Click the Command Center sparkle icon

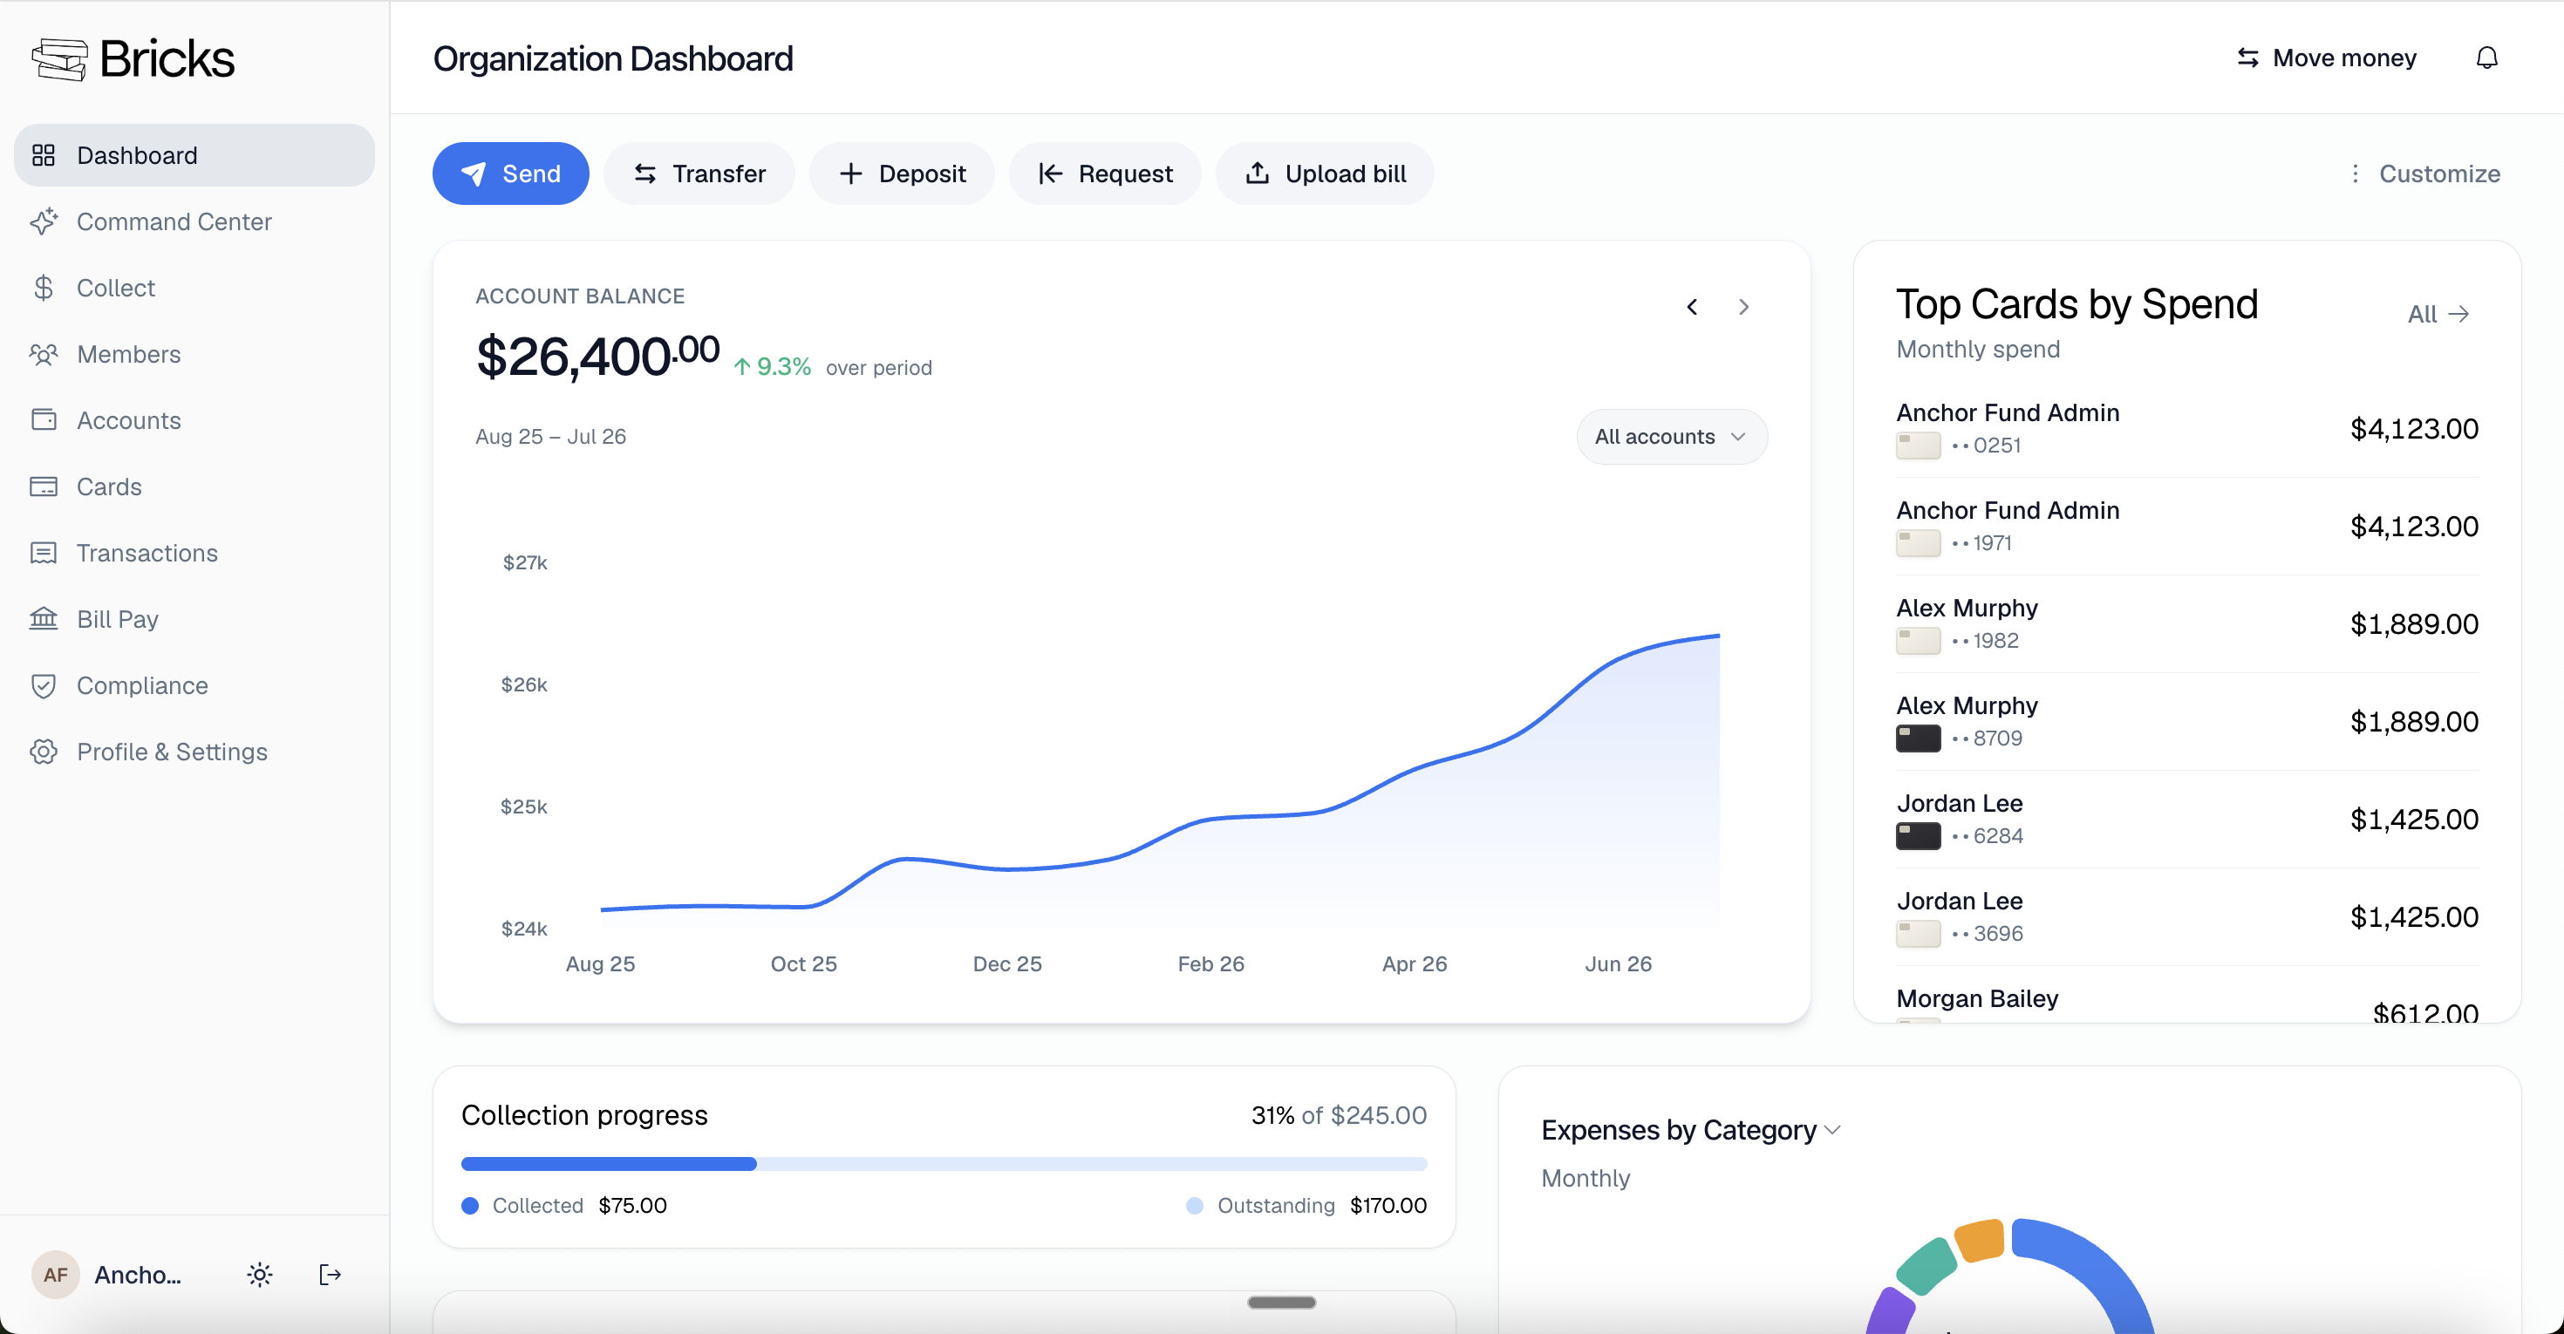43,221
